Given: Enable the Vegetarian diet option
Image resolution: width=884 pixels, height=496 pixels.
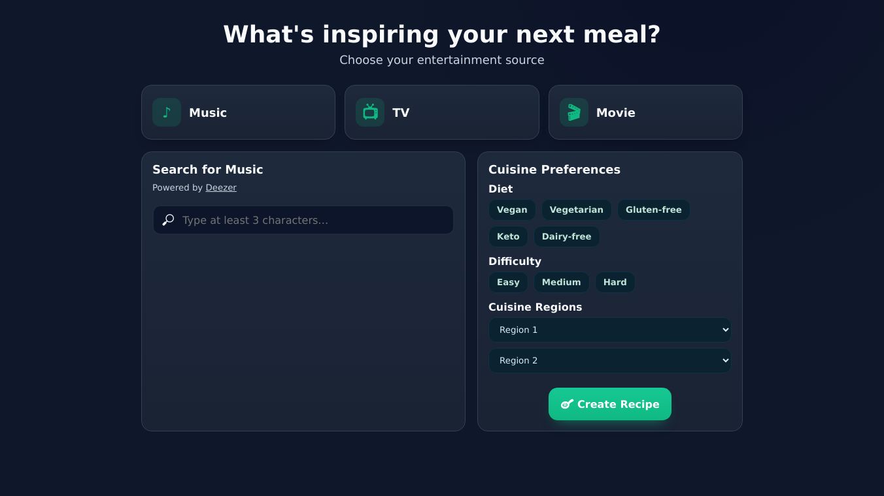Looking at the screenshot, I should coord(576,209).
